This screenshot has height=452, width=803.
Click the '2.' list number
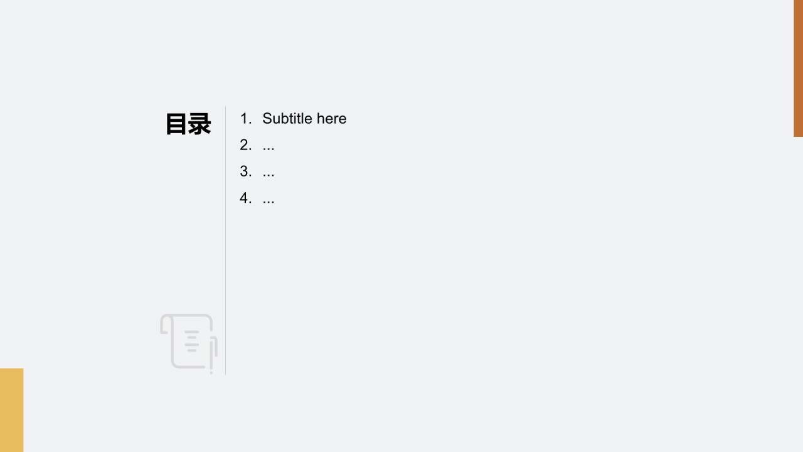point(245,145)
